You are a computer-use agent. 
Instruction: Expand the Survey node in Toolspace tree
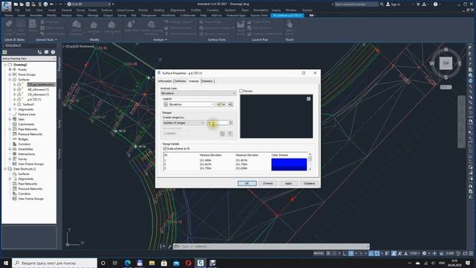(x=10, y=159)
